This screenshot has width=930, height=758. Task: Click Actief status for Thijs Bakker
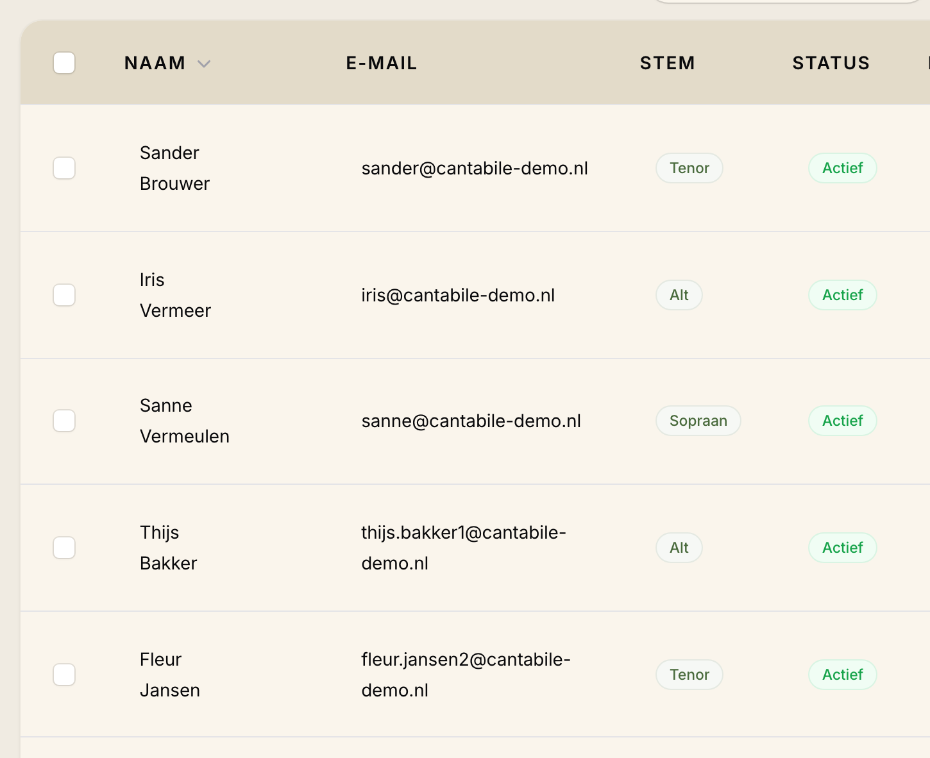point(843,548)
